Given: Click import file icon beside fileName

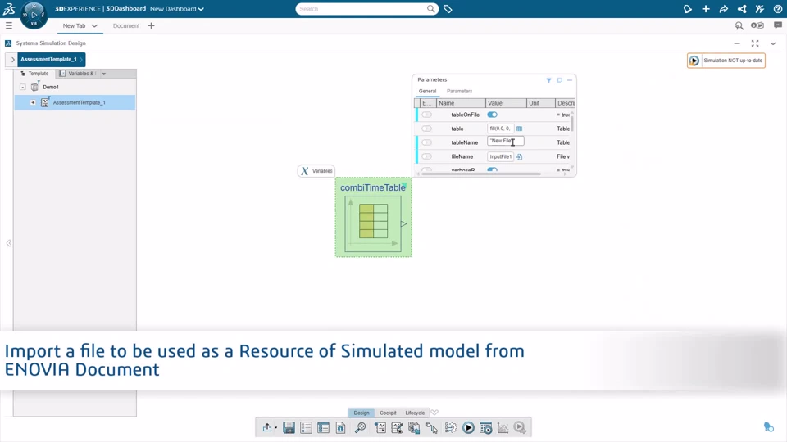Looking at the screenshot, I should [520, 157].
